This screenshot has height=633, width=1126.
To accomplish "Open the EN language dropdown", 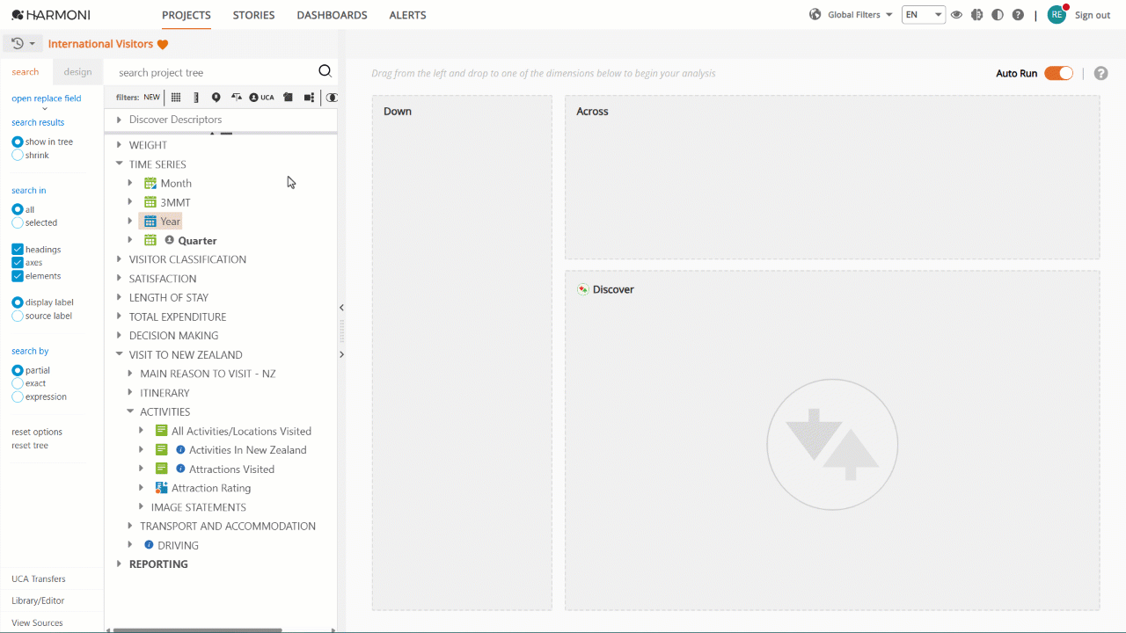I will [924, 15].
